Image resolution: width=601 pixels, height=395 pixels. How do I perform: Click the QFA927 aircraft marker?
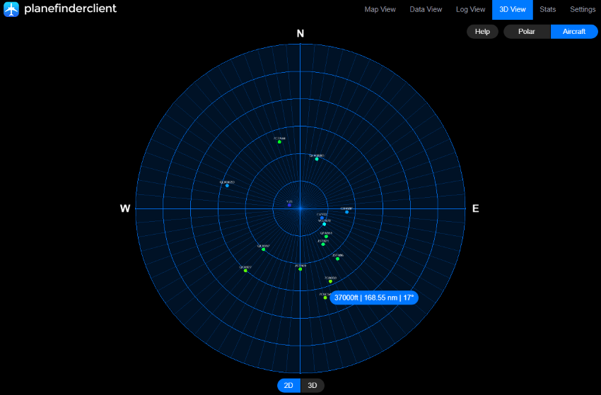(x=245, y=271)
